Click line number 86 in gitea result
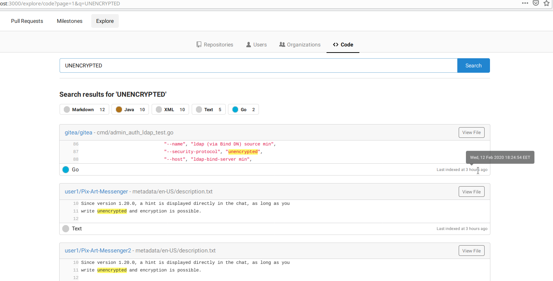Screen dimensions: 553x281 [x=76, y=144]
